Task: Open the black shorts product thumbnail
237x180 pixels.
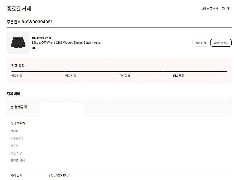Action: 18,43
